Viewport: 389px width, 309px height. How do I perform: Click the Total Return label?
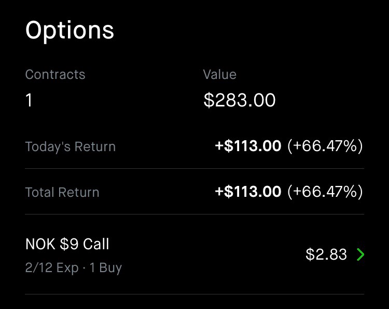click(x=62, y=192)
